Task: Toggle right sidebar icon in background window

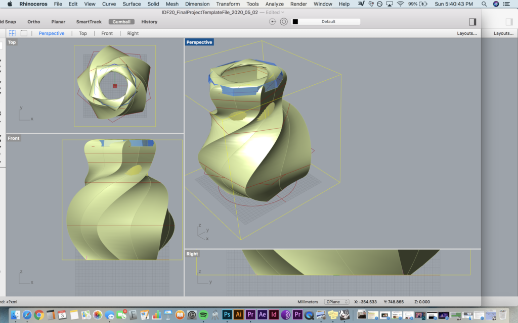Action: pyautogui.click(x=509, y=22)
